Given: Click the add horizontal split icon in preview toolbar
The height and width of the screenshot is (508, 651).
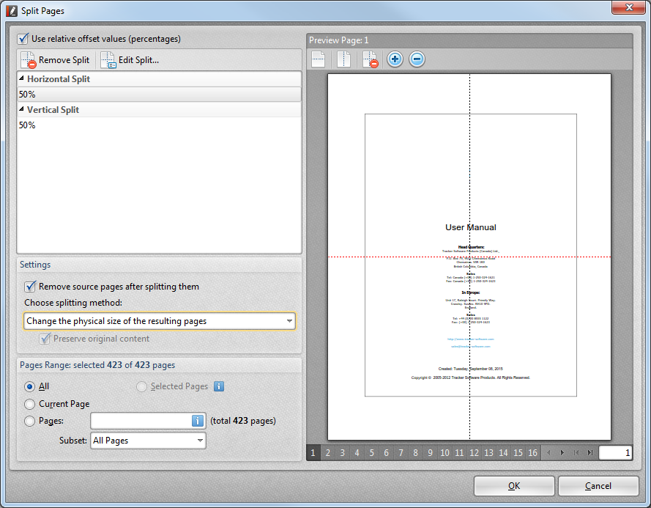Looking at the screenshot, I should 319,59.
